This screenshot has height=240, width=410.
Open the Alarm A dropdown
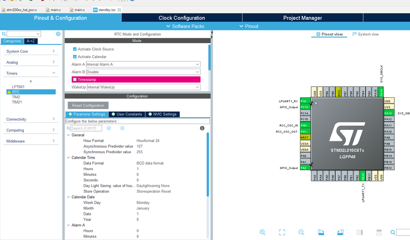point(143,65)
